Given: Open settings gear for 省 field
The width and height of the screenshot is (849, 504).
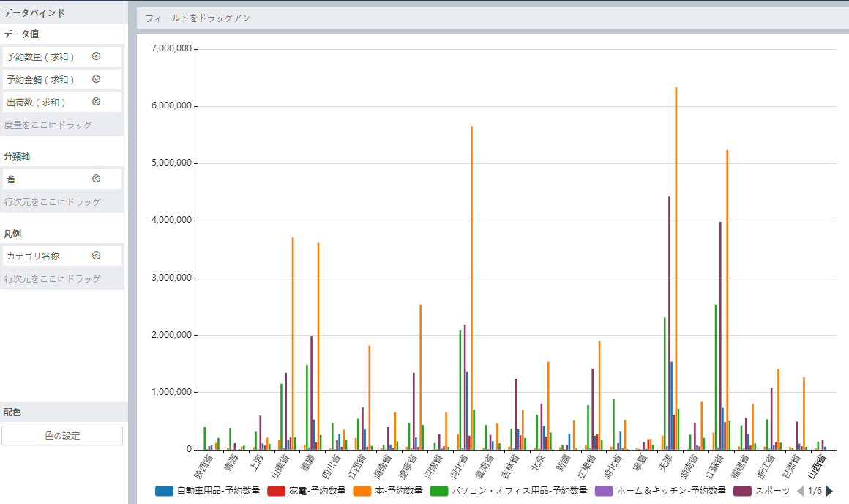Looking at the screenshot, I should coord(97,179).
